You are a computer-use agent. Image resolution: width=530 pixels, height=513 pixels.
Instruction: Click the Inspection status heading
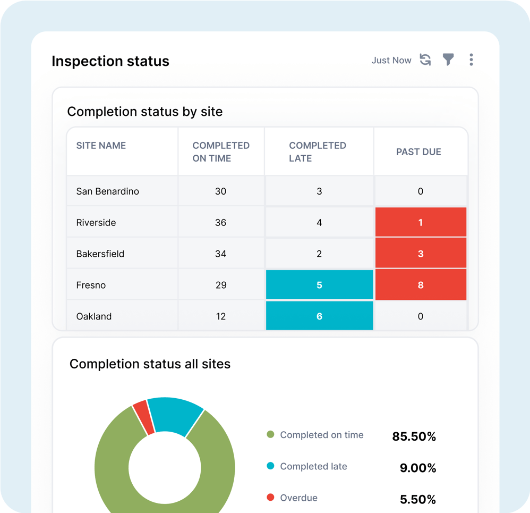[110, 61]
